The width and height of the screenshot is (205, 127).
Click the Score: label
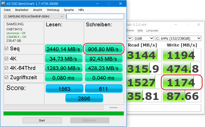(16, 88)
